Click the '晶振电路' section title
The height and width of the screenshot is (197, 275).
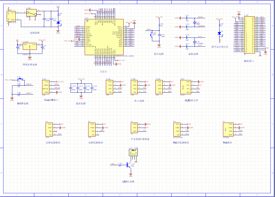(193, 54)
